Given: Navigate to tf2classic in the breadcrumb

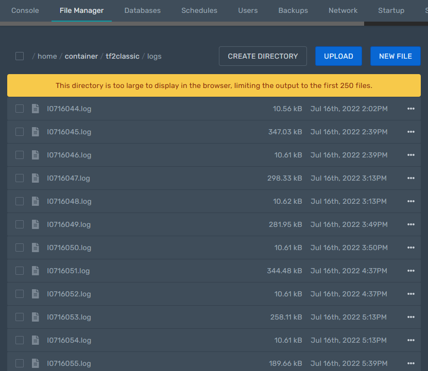Looking at the screenshot, I should [x=123, y=56].
